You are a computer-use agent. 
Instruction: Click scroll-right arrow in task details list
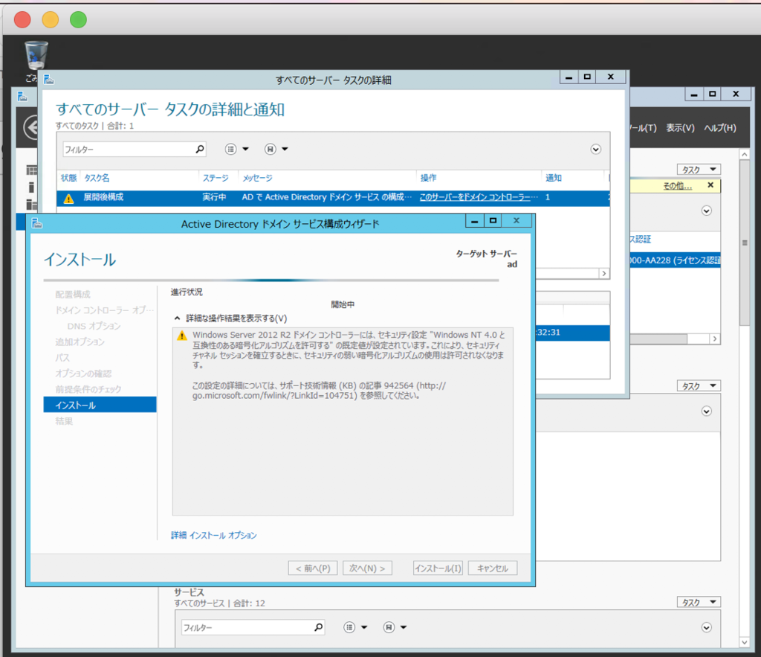(x=603, y=274)
